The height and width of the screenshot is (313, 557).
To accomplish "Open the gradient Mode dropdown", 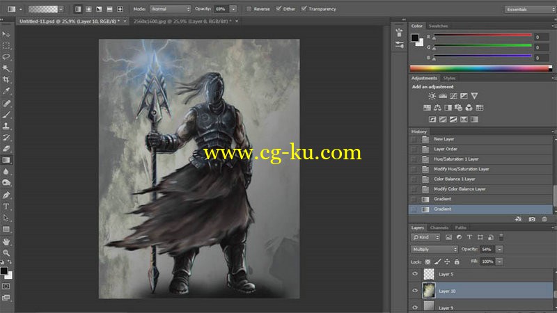I will point(170,9).
